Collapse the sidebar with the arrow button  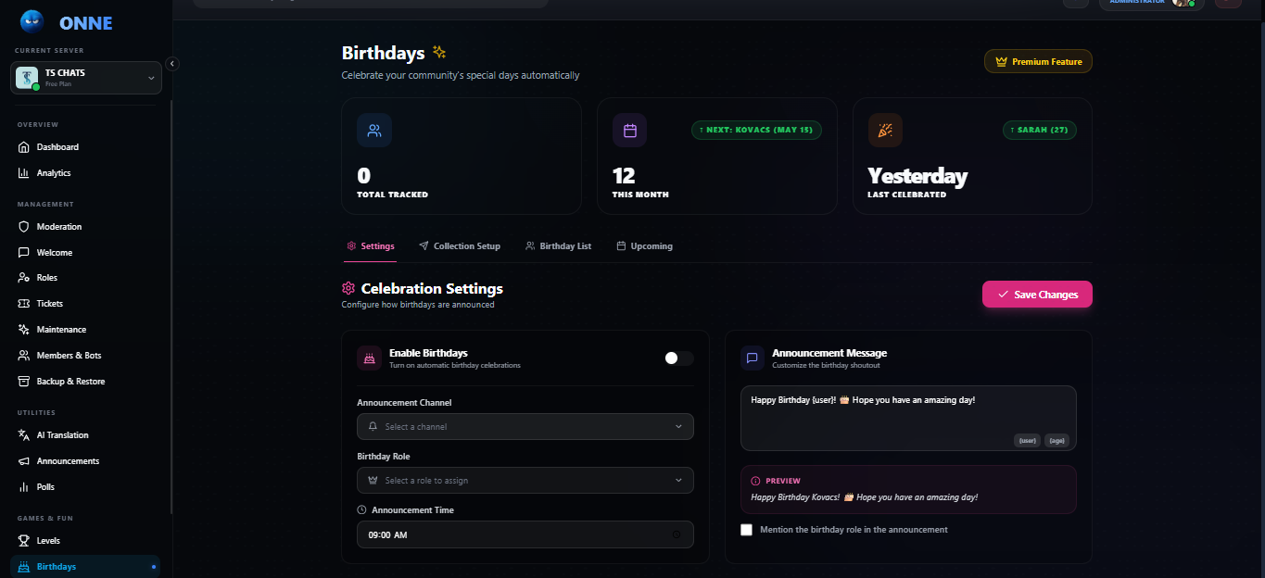(172, 64)
